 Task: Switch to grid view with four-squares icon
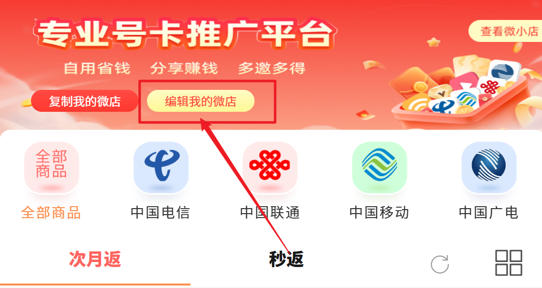(x=508, y=263)
